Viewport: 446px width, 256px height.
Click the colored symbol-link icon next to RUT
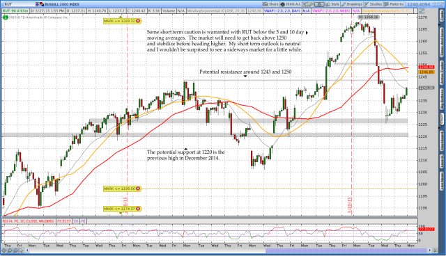(42, 4)
